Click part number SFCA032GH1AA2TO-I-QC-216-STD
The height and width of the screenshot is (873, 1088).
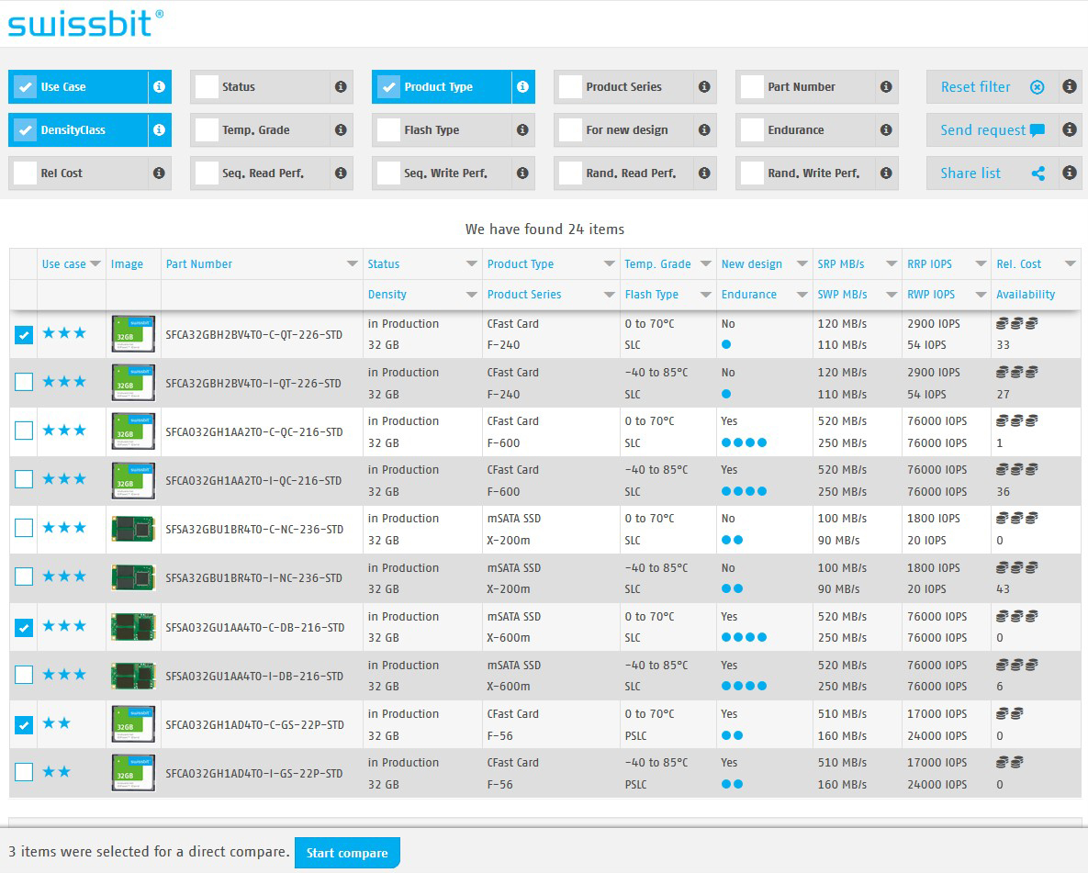click(253, 480)
